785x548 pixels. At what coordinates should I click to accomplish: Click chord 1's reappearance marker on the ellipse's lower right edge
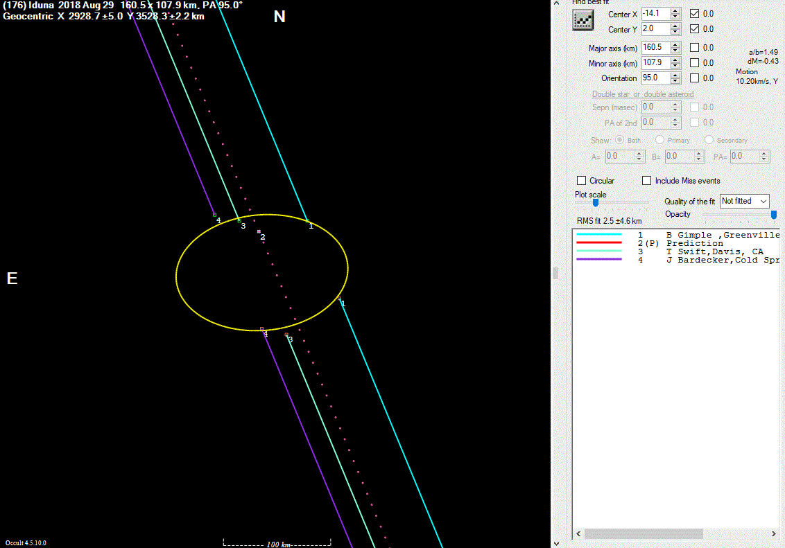click(339, 299)
